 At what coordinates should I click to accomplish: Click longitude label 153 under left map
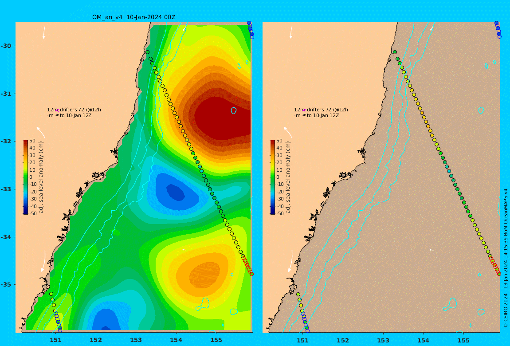pos(136,340)
